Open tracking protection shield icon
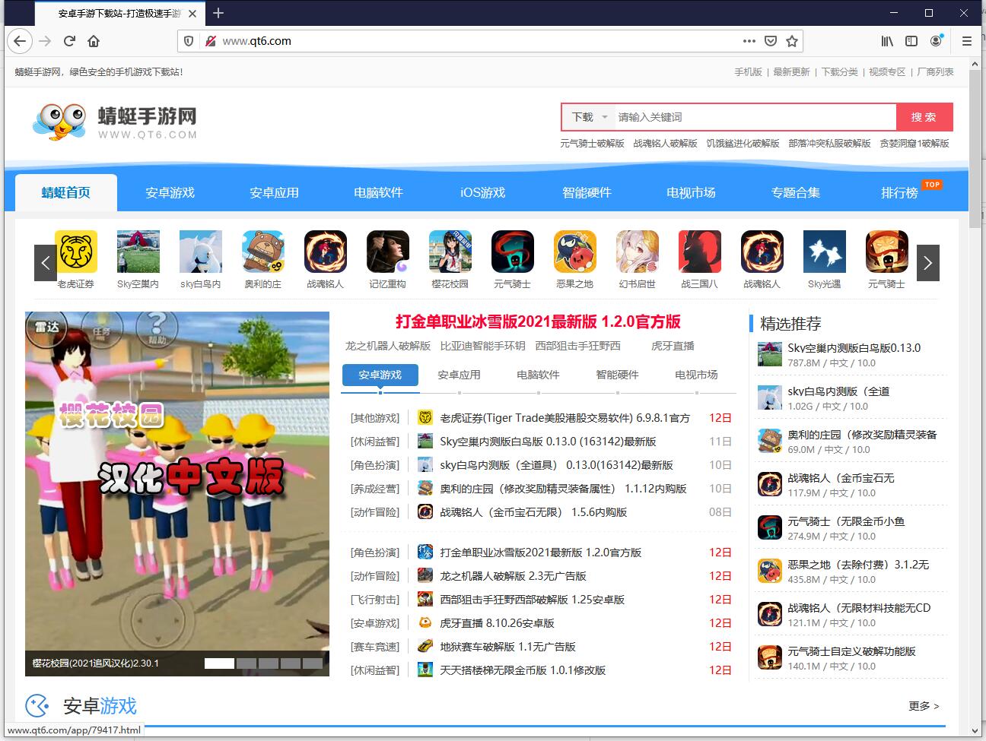The height and width of the screenshot is (741, 986). pos(189,41)
